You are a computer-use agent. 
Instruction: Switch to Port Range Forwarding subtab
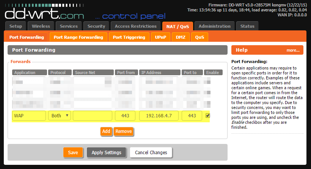78,37
